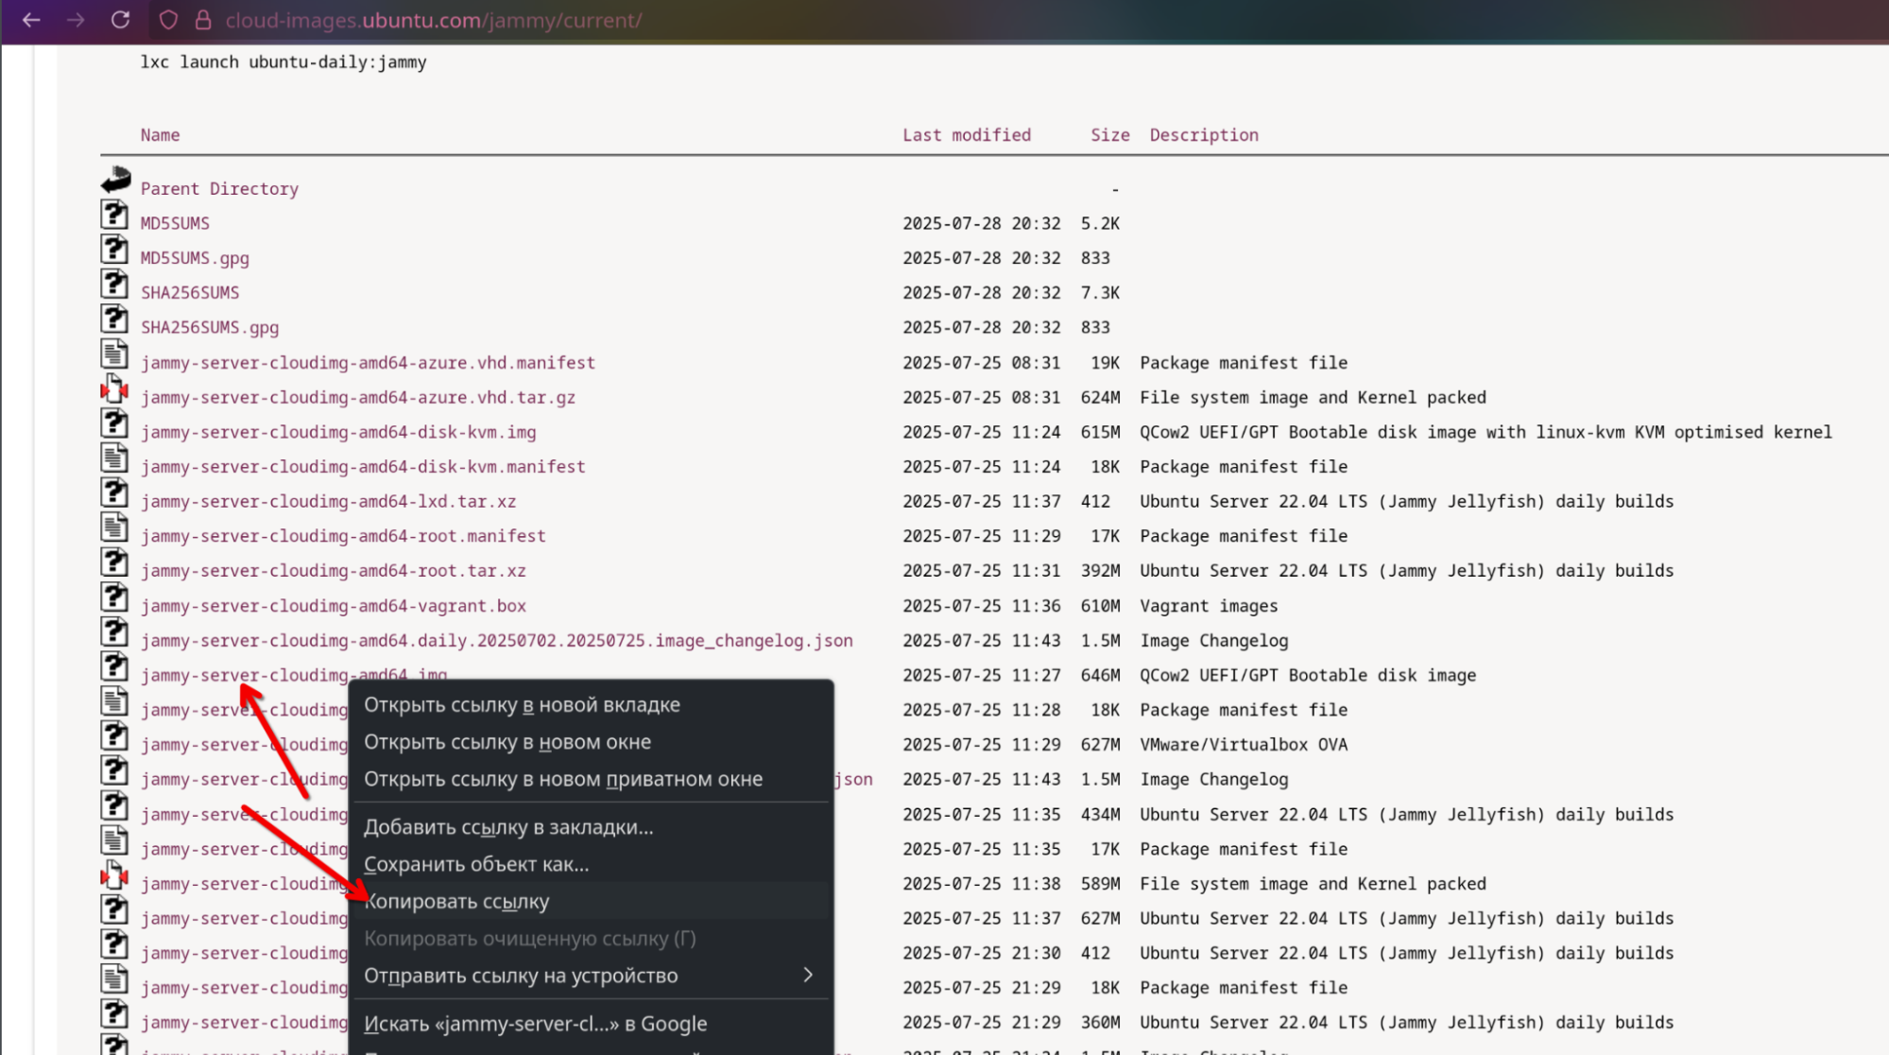Click the browser forward arrow

click(x=76, y=20)
